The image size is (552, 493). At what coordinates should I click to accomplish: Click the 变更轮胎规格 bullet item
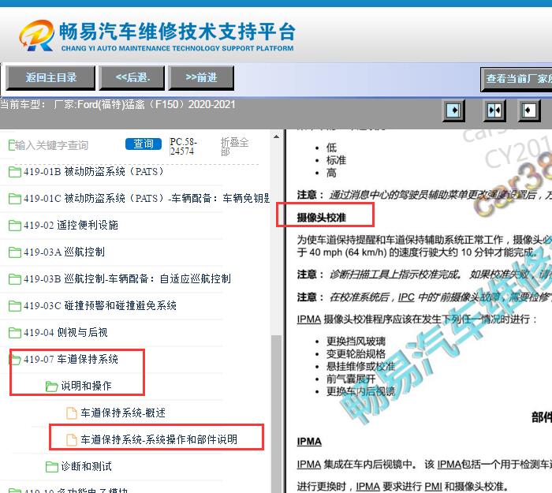(356, 354)
